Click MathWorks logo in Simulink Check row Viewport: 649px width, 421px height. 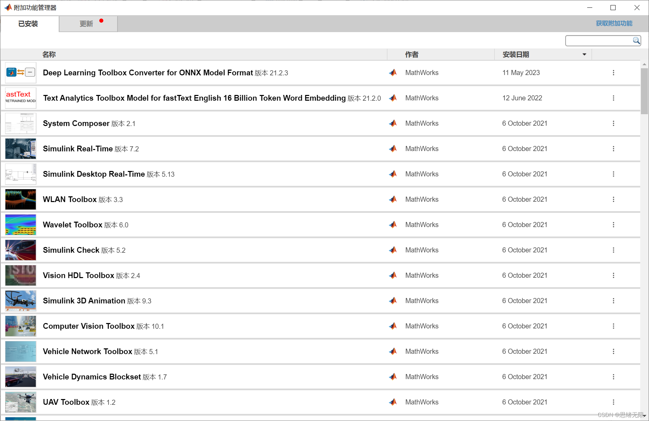[x=393, y=250]
